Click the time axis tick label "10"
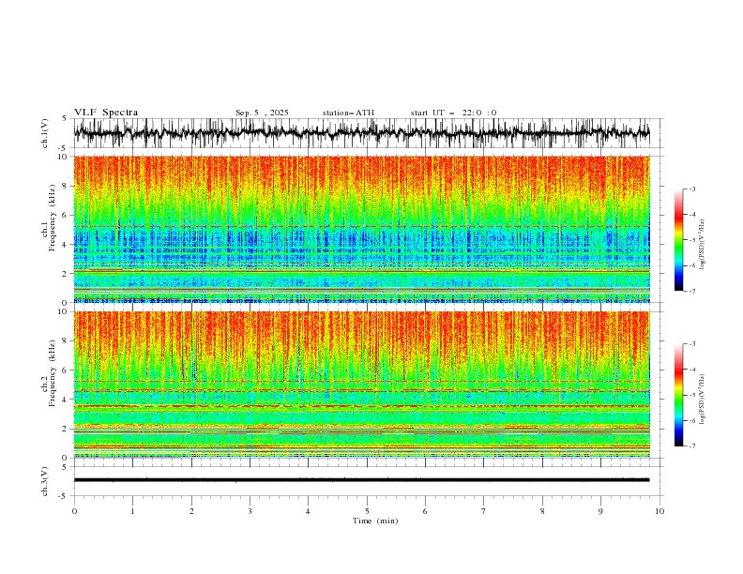The width and height of the screenshot is (743, 574). coord(660,511)
